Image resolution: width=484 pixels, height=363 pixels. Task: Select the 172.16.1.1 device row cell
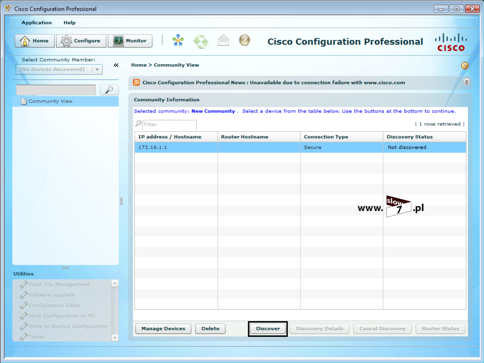(x=176, y=147)
